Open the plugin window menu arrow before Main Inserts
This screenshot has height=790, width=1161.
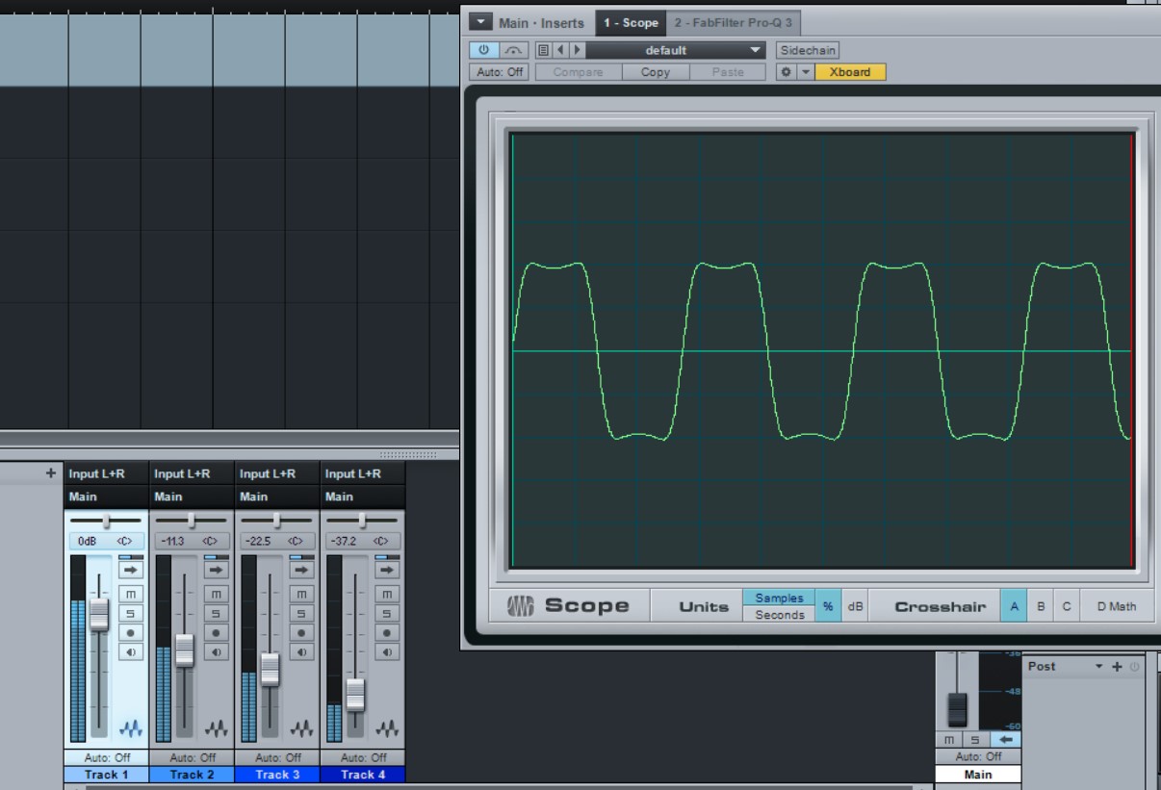click(480, 22)
